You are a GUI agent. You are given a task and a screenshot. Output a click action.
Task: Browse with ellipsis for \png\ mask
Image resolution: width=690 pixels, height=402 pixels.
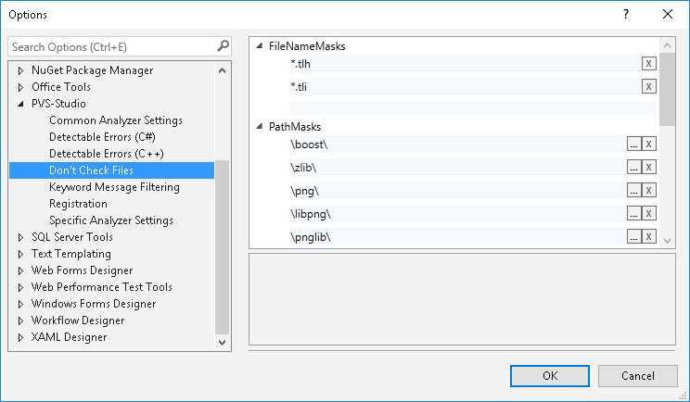633,190
